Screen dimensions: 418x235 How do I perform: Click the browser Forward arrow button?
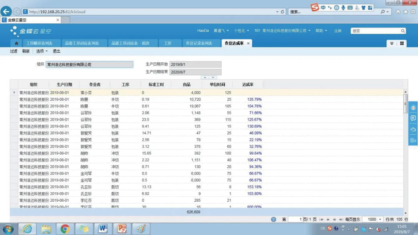pos(17,12)
